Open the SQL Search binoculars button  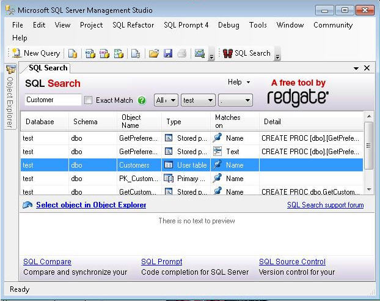[x=246, y=53]
